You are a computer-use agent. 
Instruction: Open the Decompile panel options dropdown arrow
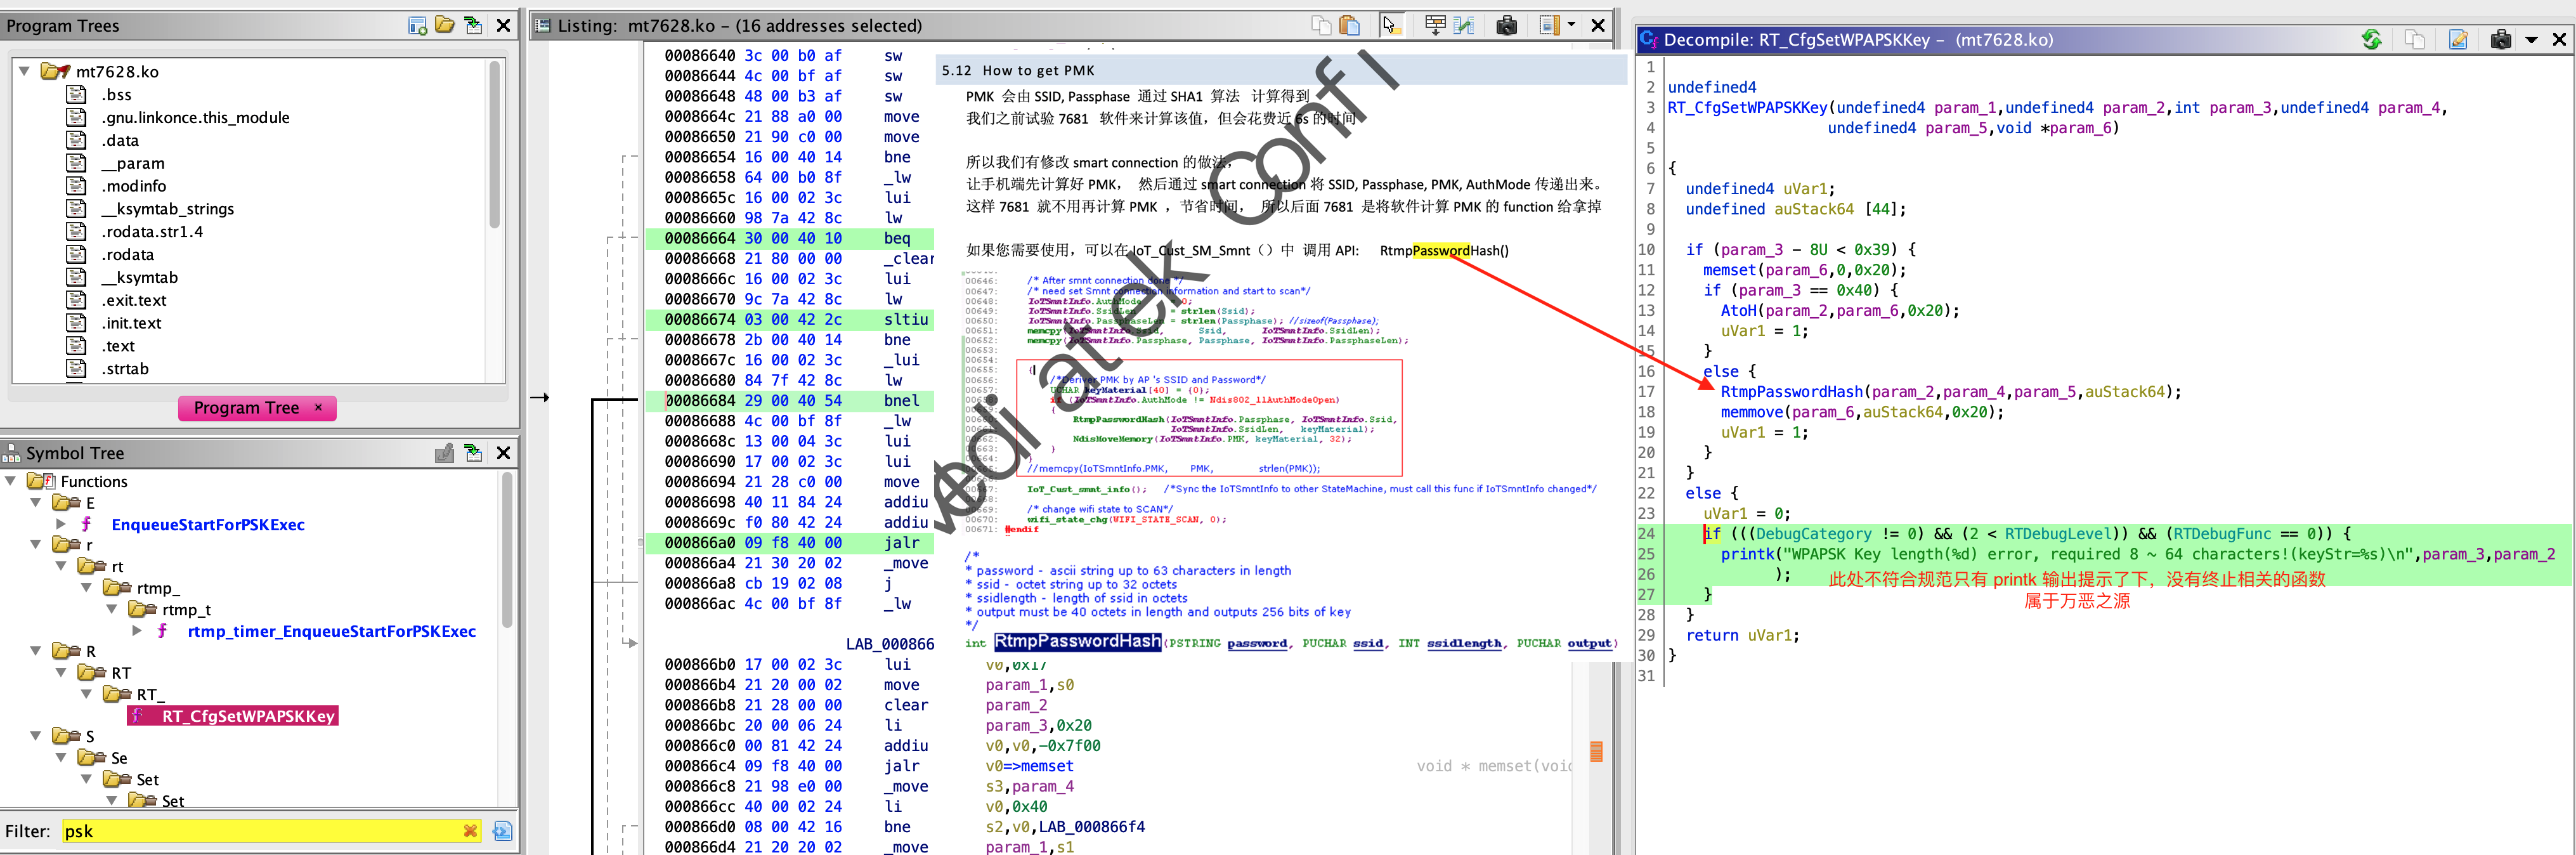coord(2531,40)
